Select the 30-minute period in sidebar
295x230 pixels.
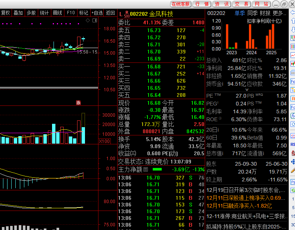pyautogui.click(x=293, y=224)
